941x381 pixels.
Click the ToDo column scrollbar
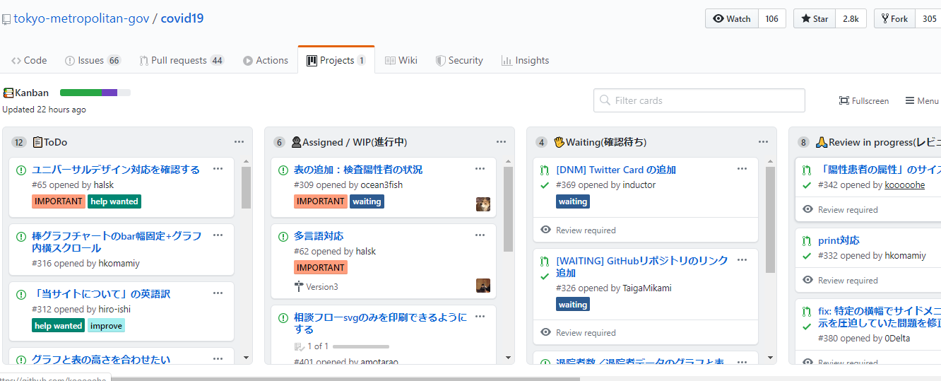[x=246, y=187]
